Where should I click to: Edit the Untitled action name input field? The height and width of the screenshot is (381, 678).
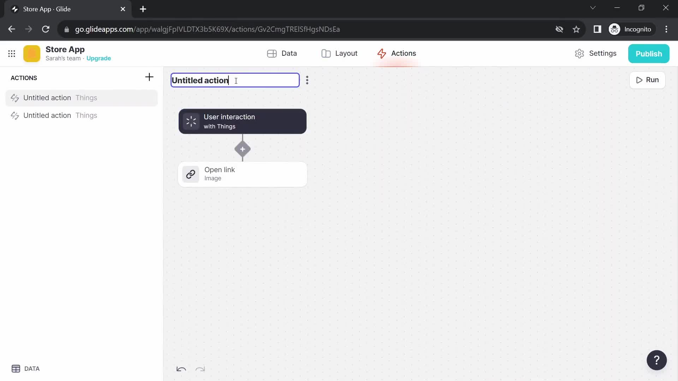pos(235,80)
